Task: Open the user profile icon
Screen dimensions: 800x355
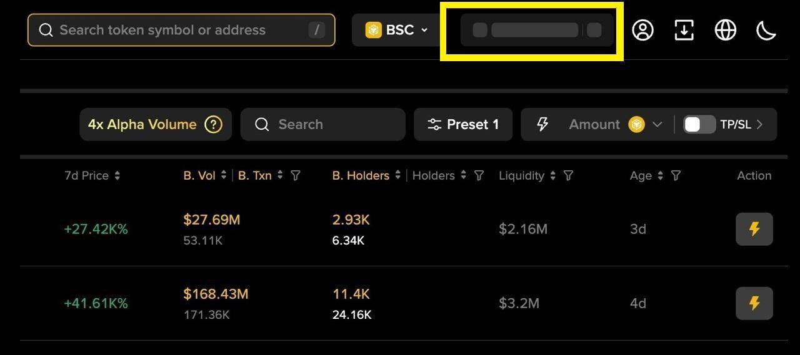Action: 642,30
